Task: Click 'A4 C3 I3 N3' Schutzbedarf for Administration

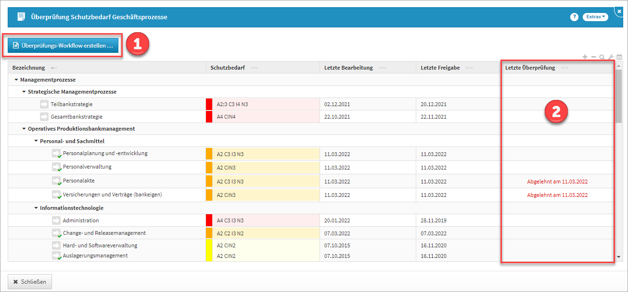Action: pyautogui.click(x=230, y=220)
